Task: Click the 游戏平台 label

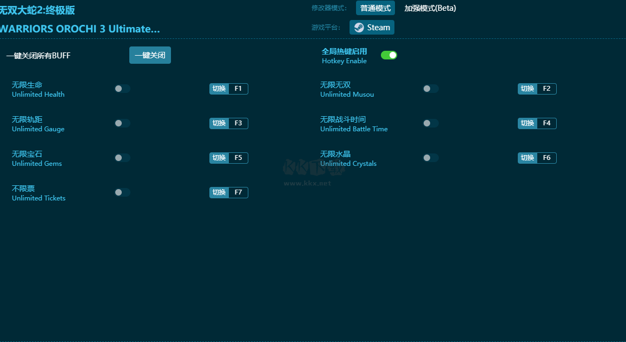Action: coord(326,28)
